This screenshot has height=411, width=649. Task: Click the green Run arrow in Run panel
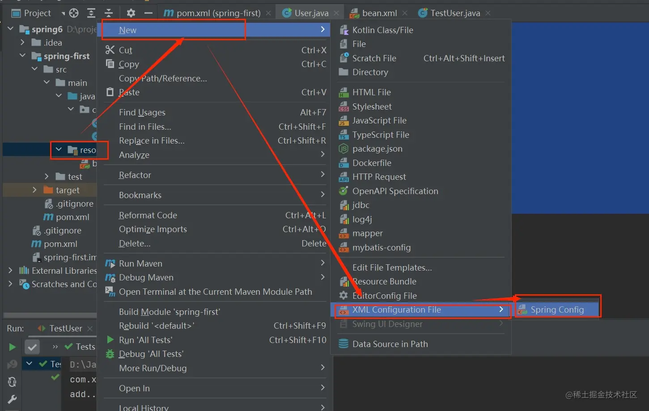point(13,347)
